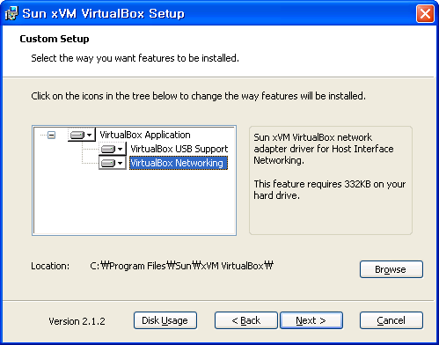Click the feature description panel text
Image resolution: width=439 pixels, height=345 pixels.
[330, 166]
